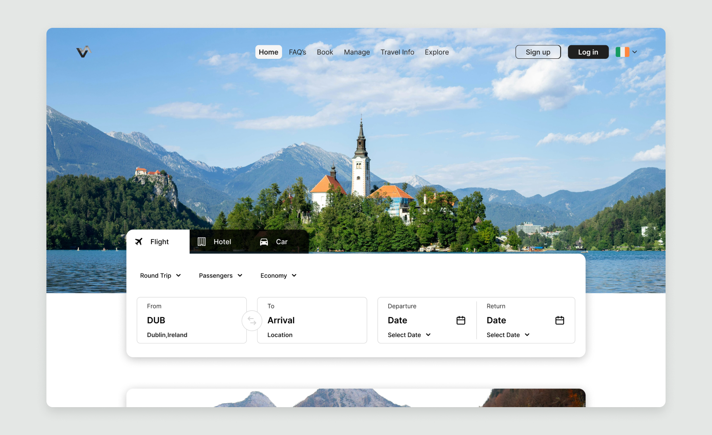Open the Book nav item
This screenshot has height=435, width=712.
(x=325, y=52)
